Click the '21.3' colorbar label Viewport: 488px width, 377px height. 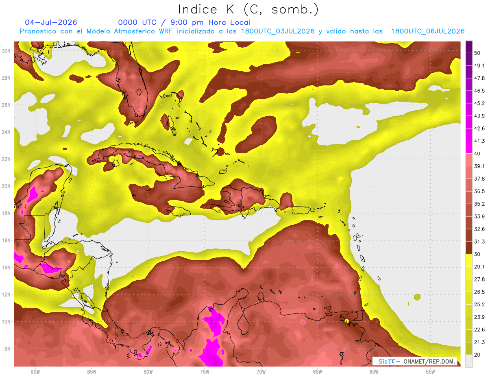click(x=479, y=342)
